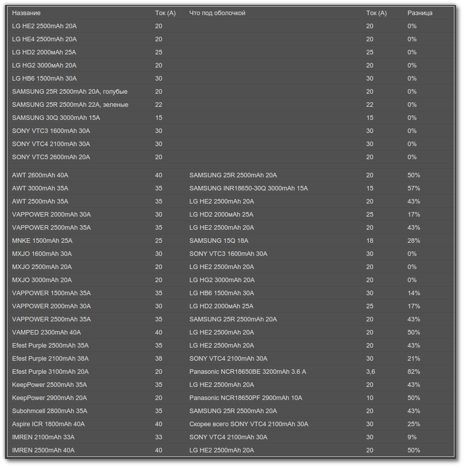Screen dimensions: 464x467
Task: Click the 'Название' column header
Action: (x=26, y=13)
